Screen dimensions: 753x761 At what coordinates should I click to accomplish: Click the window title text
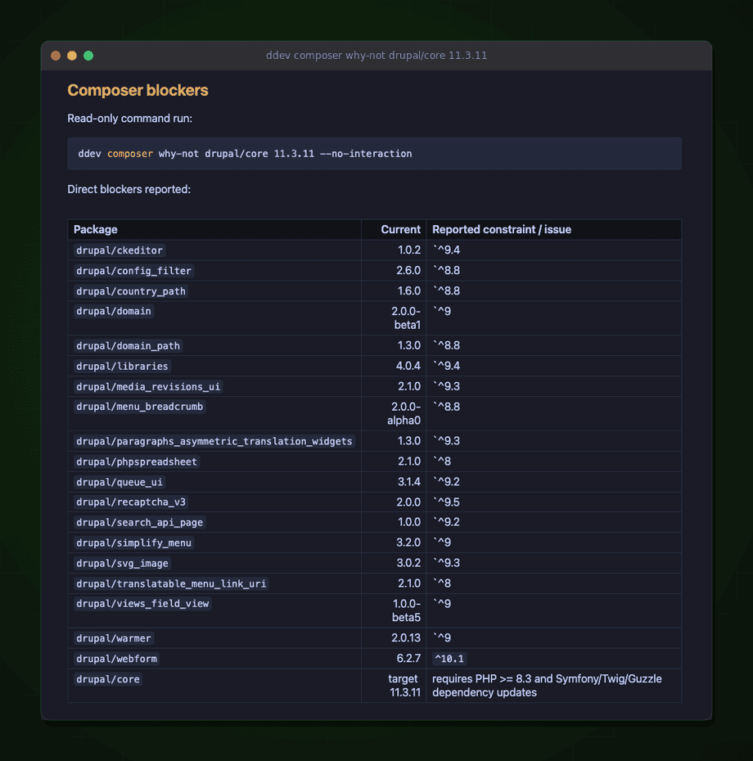tap(376, 56)
